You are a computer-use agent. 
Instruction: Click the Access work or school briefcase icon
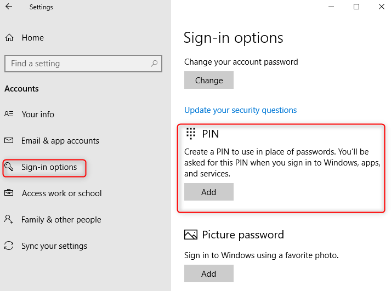point(9,193)
